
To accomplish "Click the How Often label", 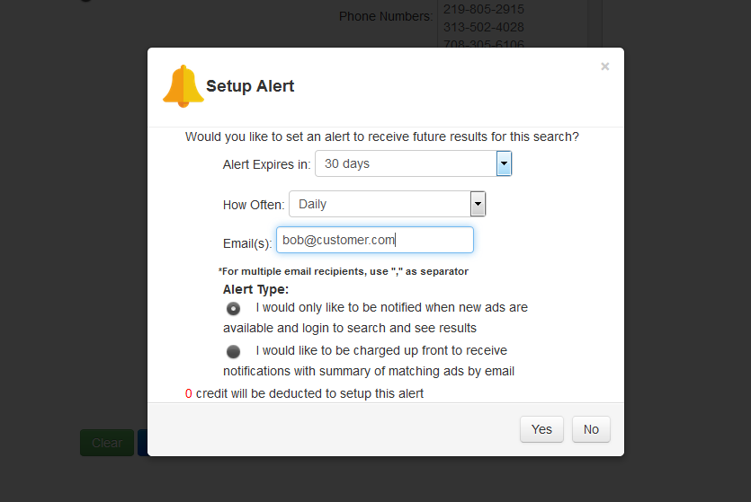I will click(254, 205).
